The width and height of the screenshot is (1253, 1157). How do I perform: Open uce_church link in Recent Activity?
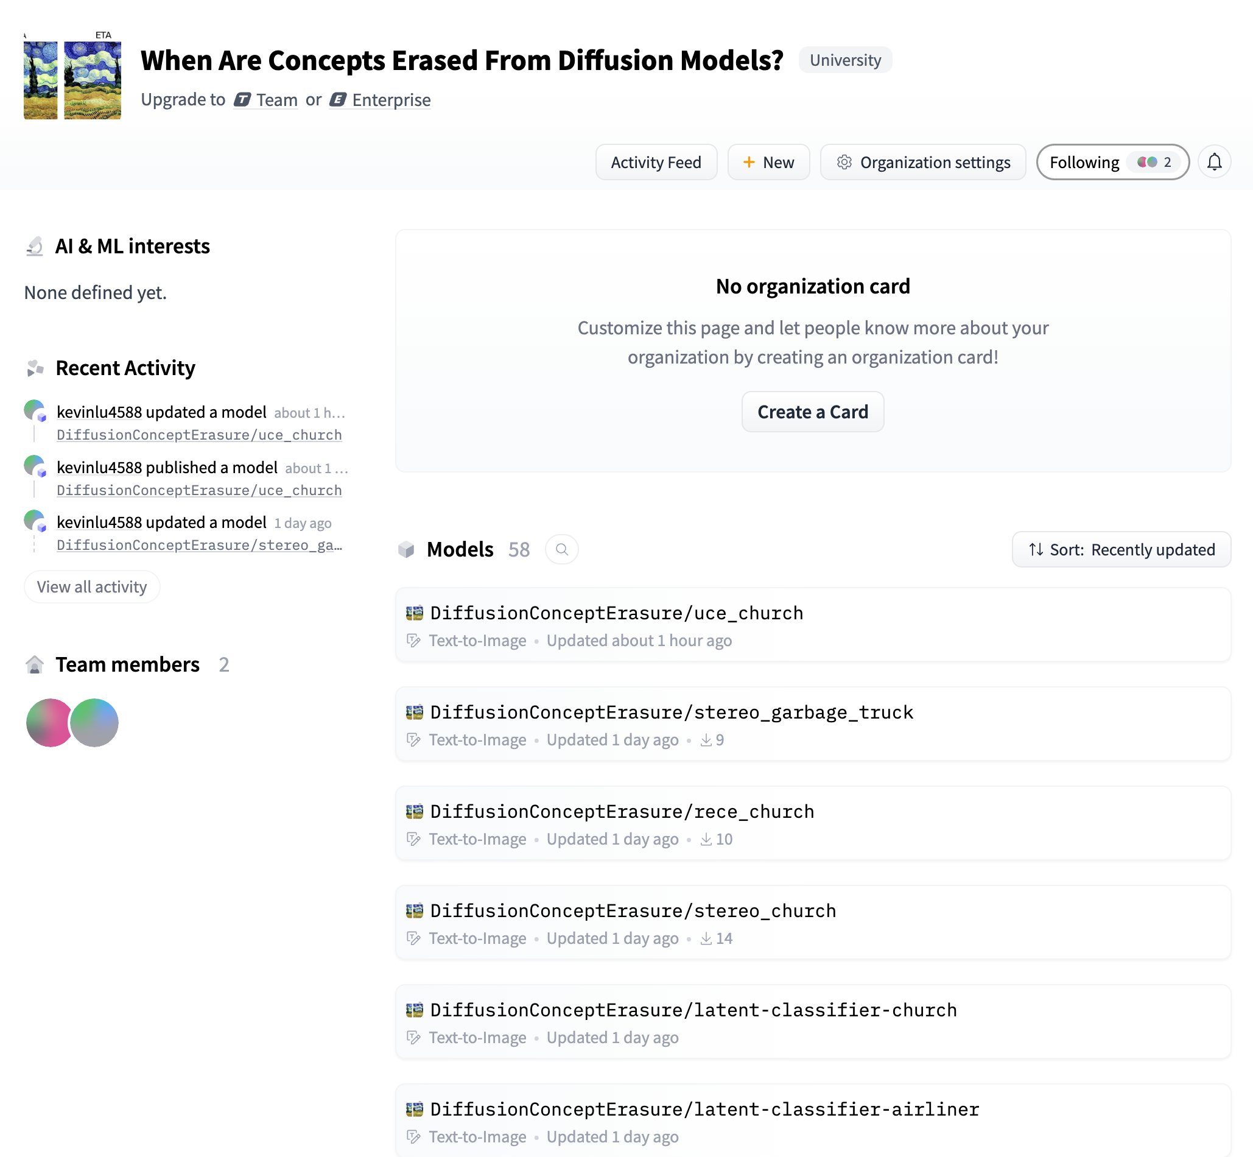click(x=199, y=435)
